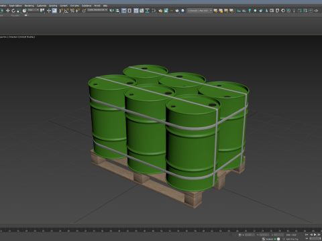Open the Arnold menu
The width and height of the screenshot is (322, 241).
coord(97,5)
